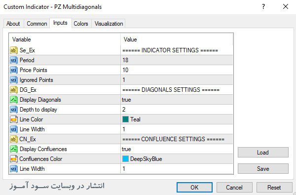Screen dimensions: 296x195
Task: Click the color icon beside Confluences Color
Action: pos(14,159)
